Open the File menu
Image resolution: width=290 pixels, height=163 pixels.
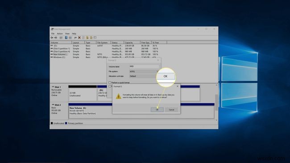(53, 33)
